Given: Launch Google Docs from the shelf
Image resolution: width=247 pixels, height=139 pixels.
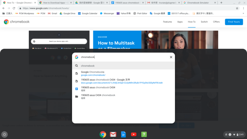Looking at the screenshot, I should pyautogui.click(x=123, y=134).
